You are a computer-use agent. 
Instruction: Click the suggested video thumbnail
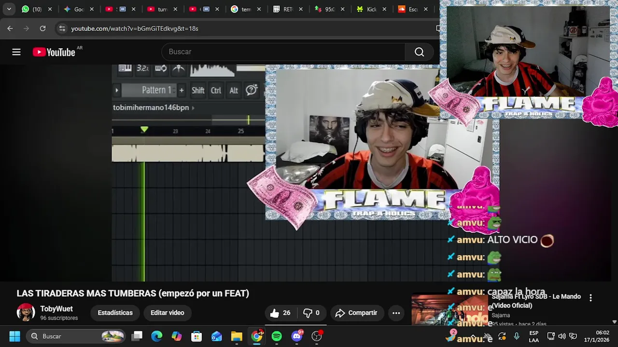tap(449, 309)
